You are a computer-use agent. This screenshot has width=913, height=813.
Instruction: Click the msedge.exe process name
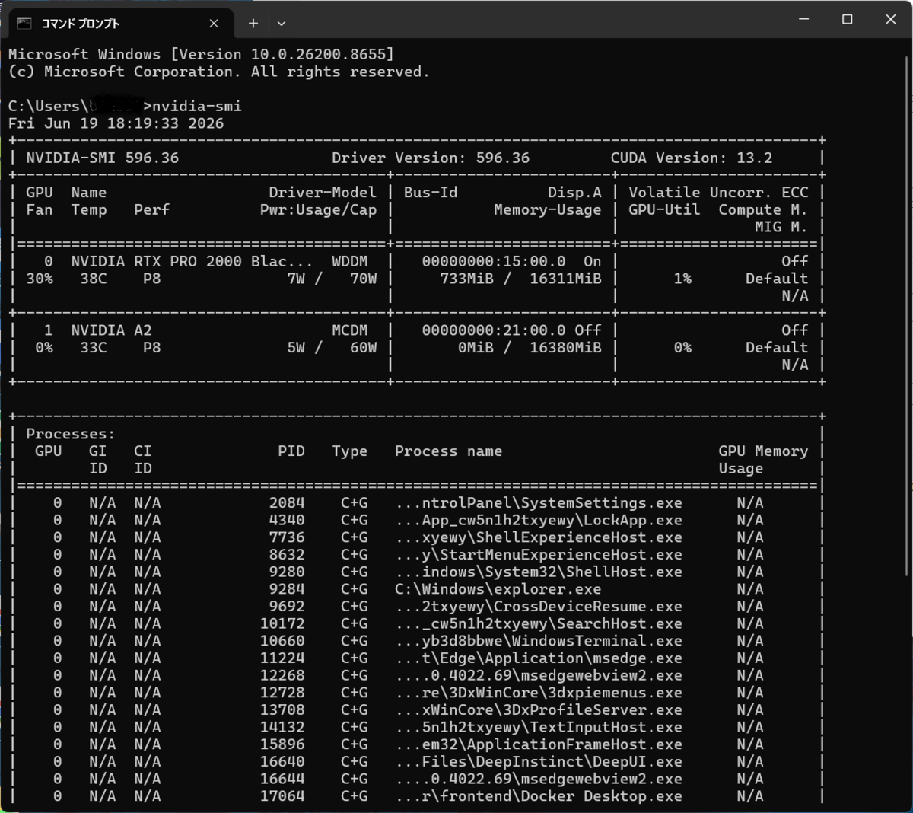(x=539, y=658)
